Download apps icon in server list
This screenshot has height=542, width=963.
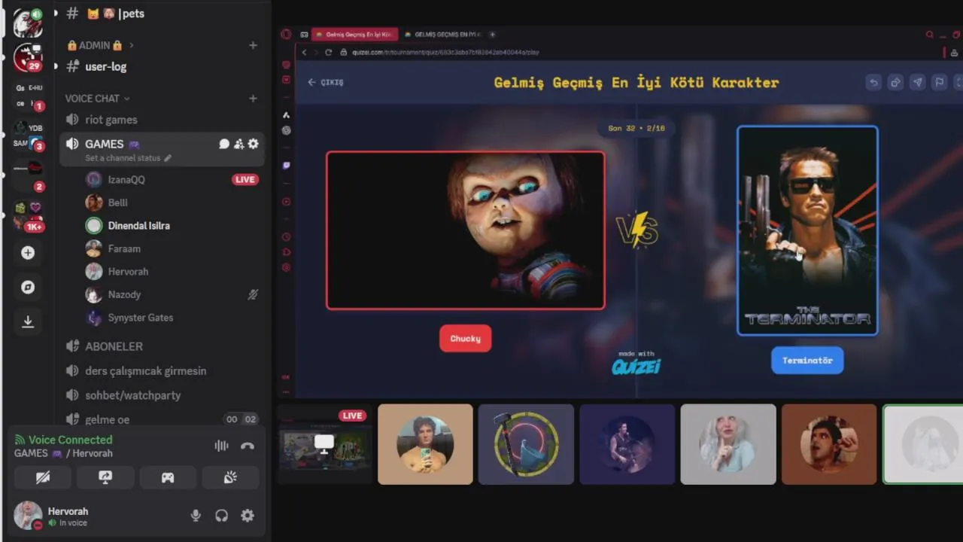point(28,321)
